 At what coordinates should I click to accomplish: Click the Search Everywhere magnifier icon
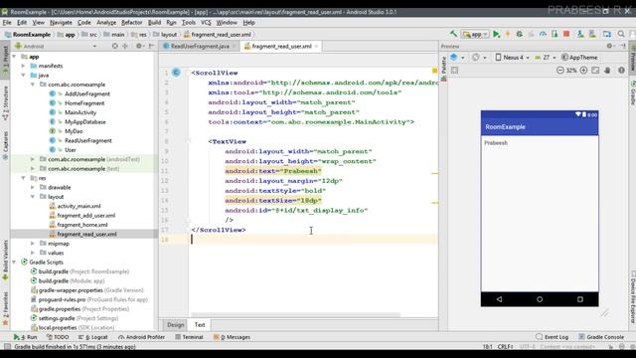tap(621, 35)
